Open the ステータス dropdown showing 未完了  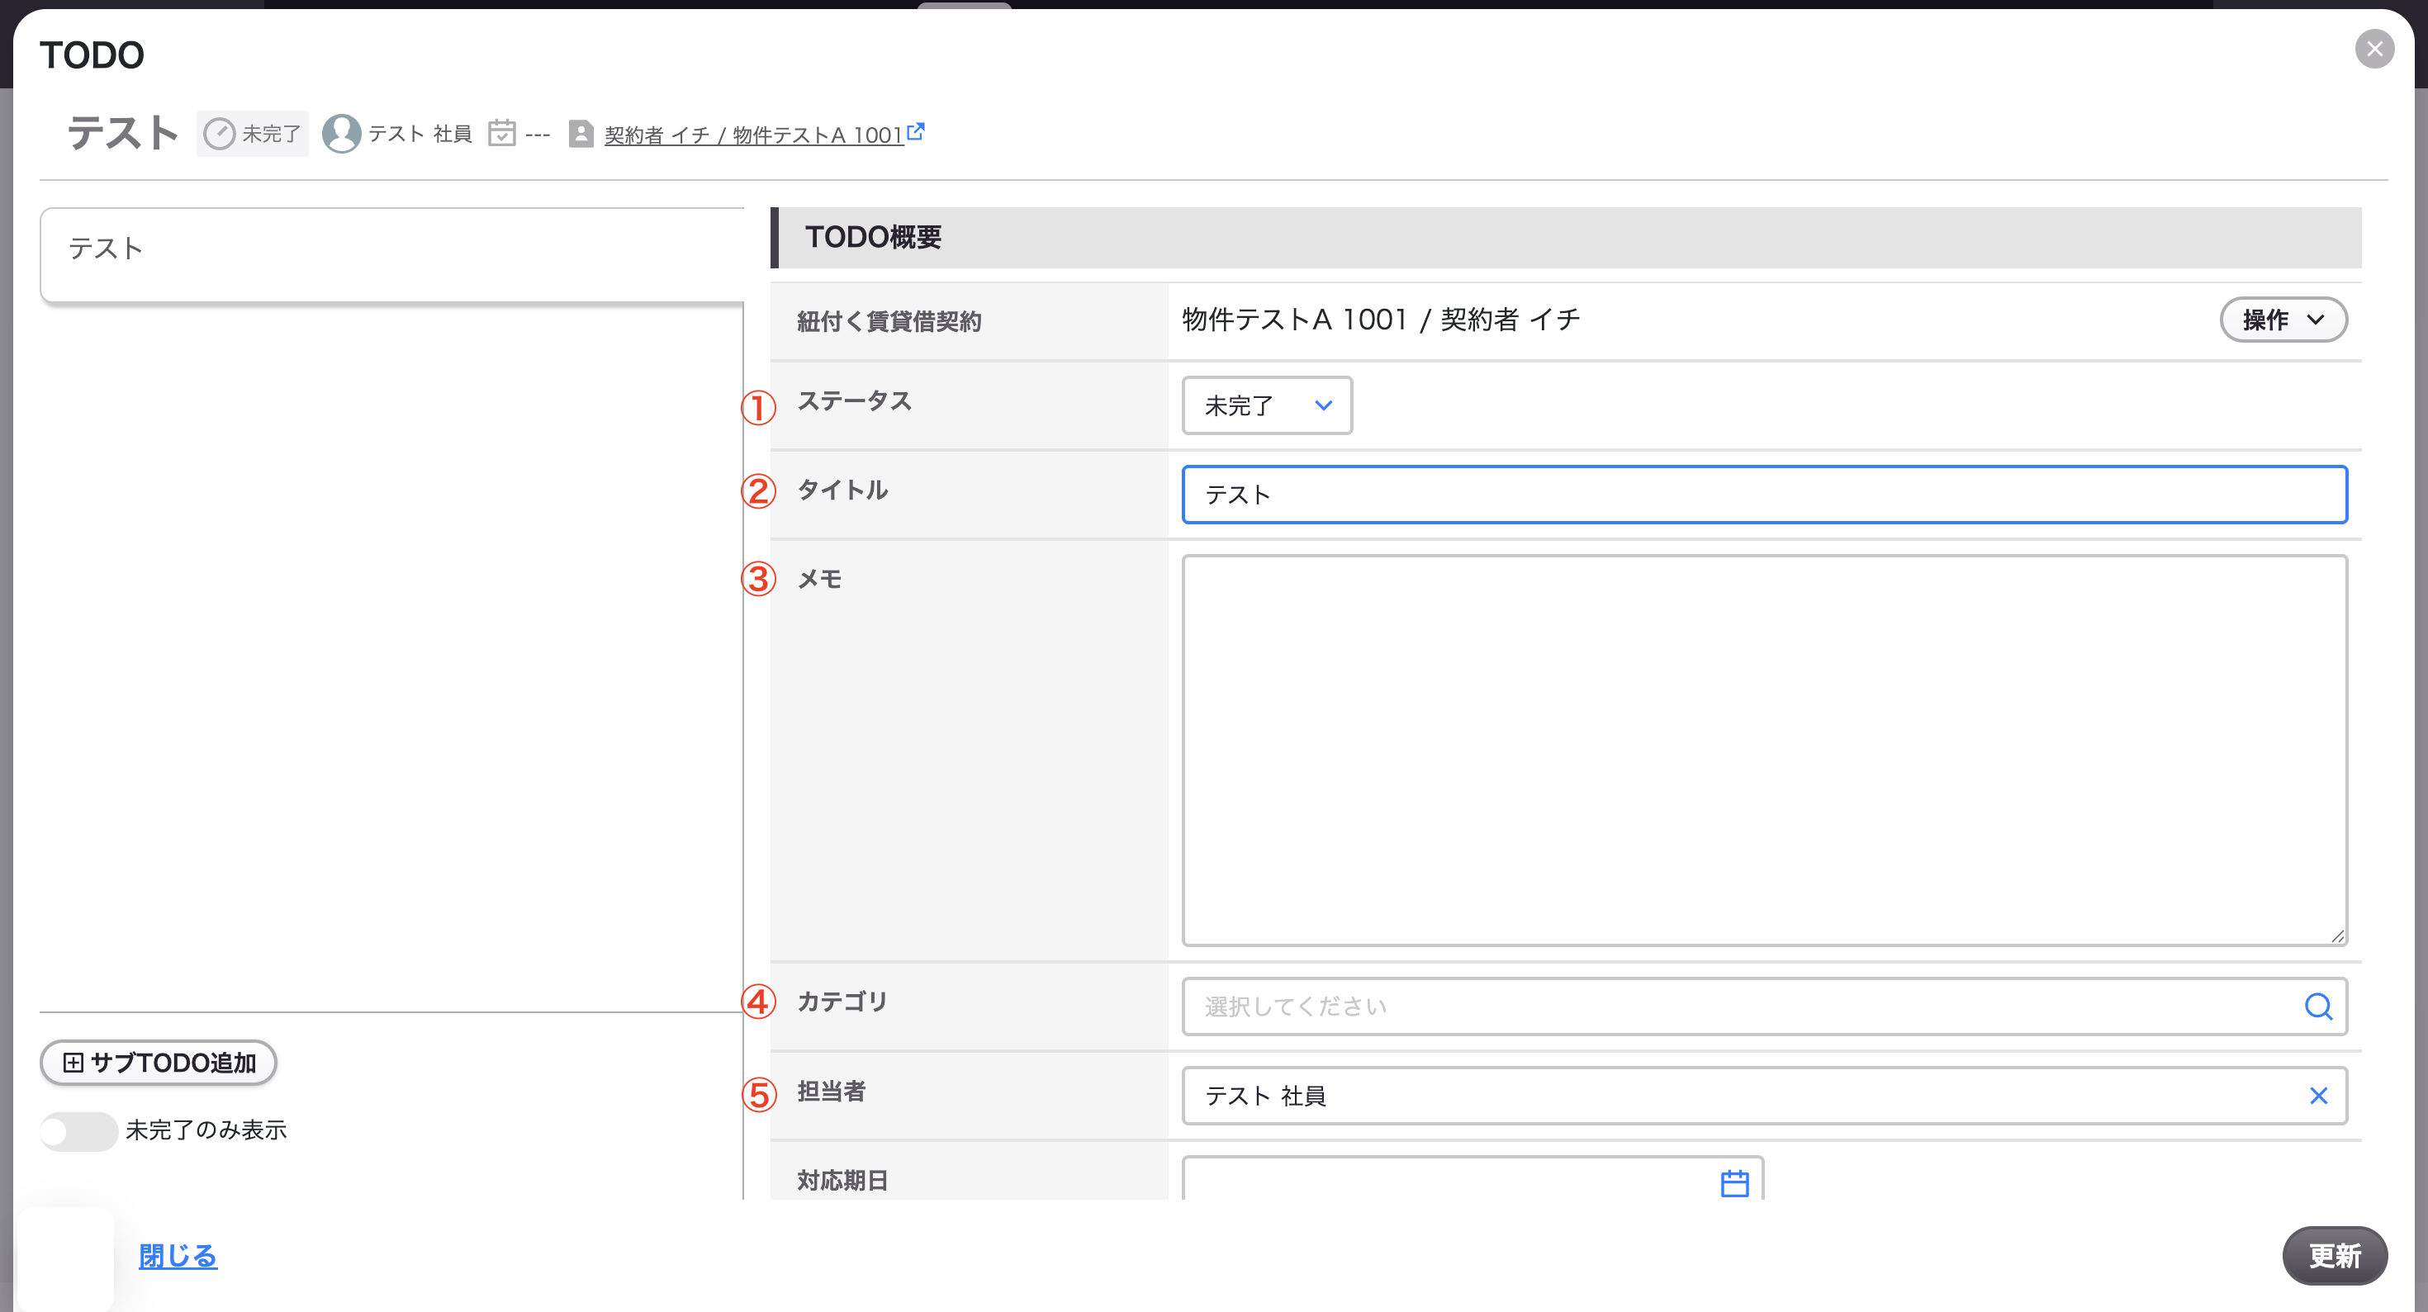(x=1267, y=405)
